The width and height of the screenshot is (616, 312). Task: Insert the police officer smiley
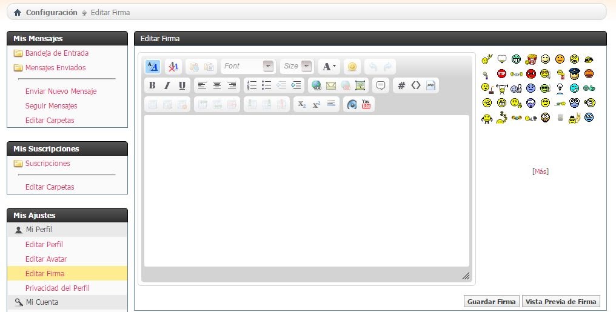point(574,73)
